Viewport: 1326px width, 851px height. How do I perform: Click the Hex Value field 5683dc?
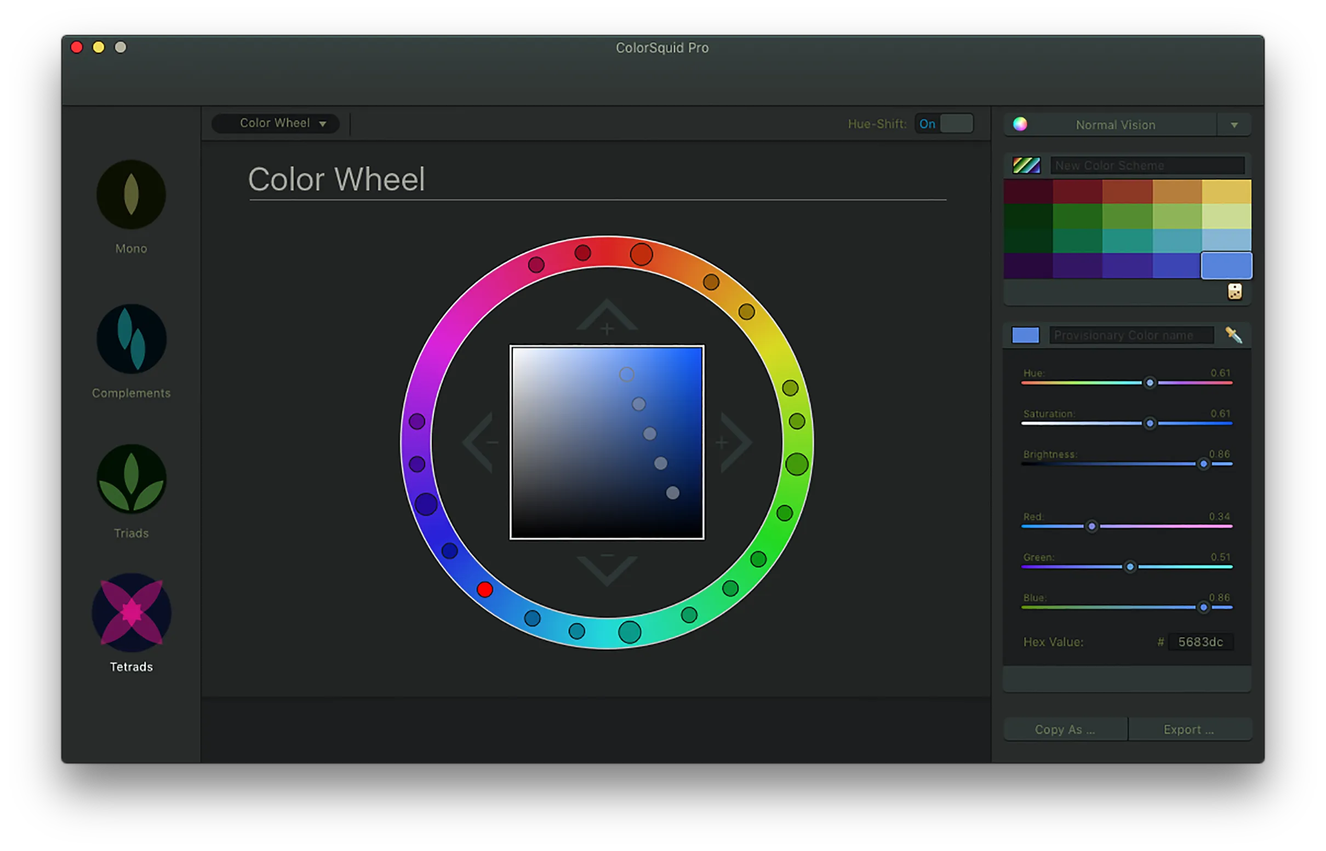coord(1201,642)
